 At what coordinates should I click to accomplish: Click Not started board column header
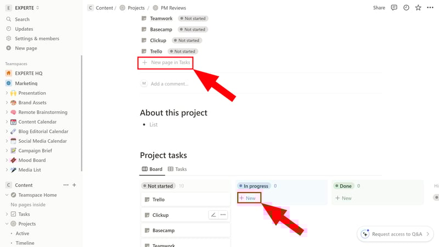(x=158, y=186)
